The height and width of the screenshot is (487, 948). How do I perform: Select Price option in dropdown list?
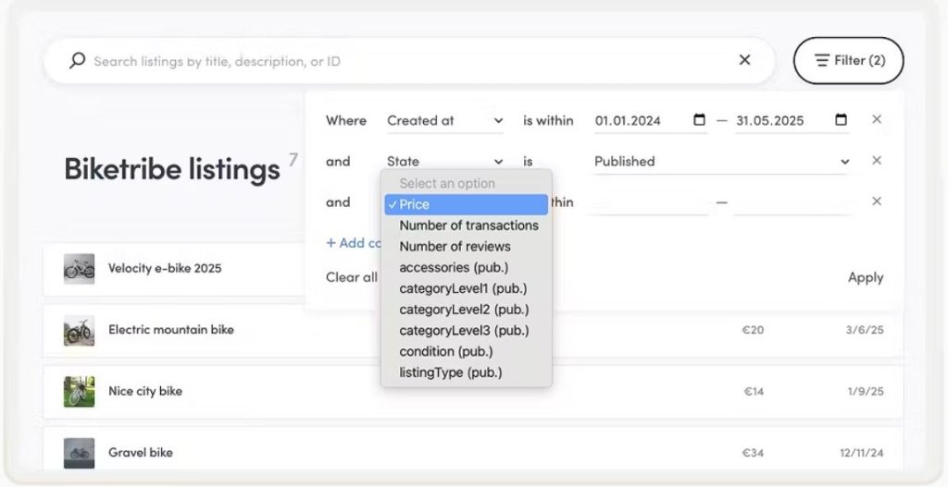coord(467,204)
